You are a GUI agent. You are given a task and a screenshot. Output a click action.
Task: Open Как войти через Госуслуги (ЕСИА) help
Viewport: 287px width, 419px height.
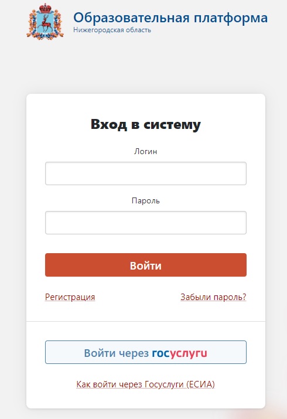coord(145,384)
